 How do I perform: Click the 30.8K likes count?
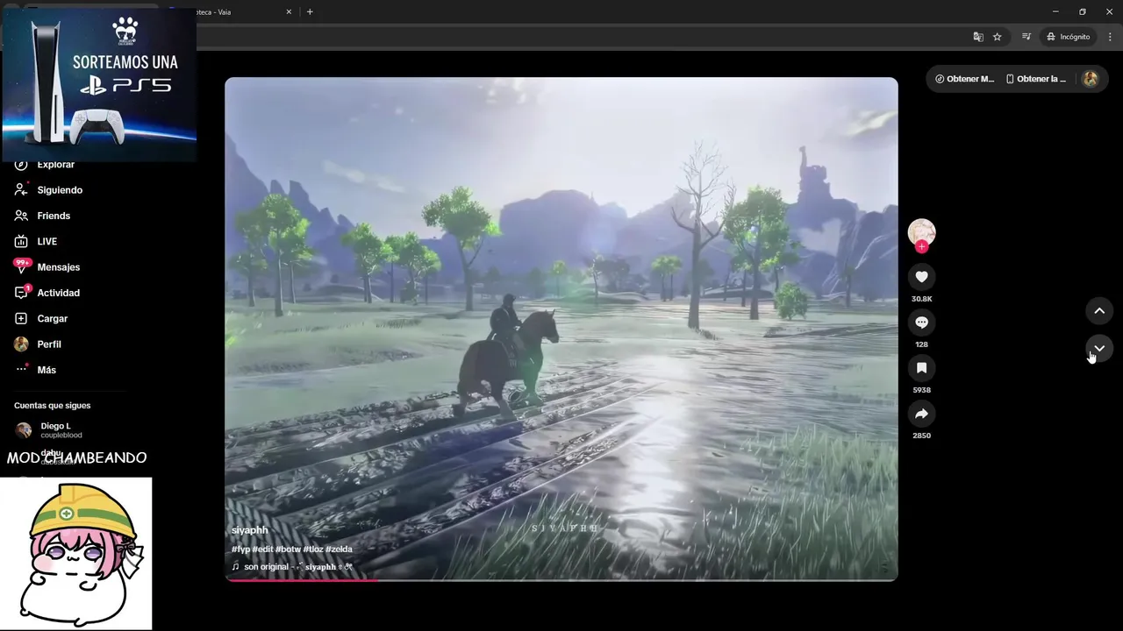click(921, 300)
